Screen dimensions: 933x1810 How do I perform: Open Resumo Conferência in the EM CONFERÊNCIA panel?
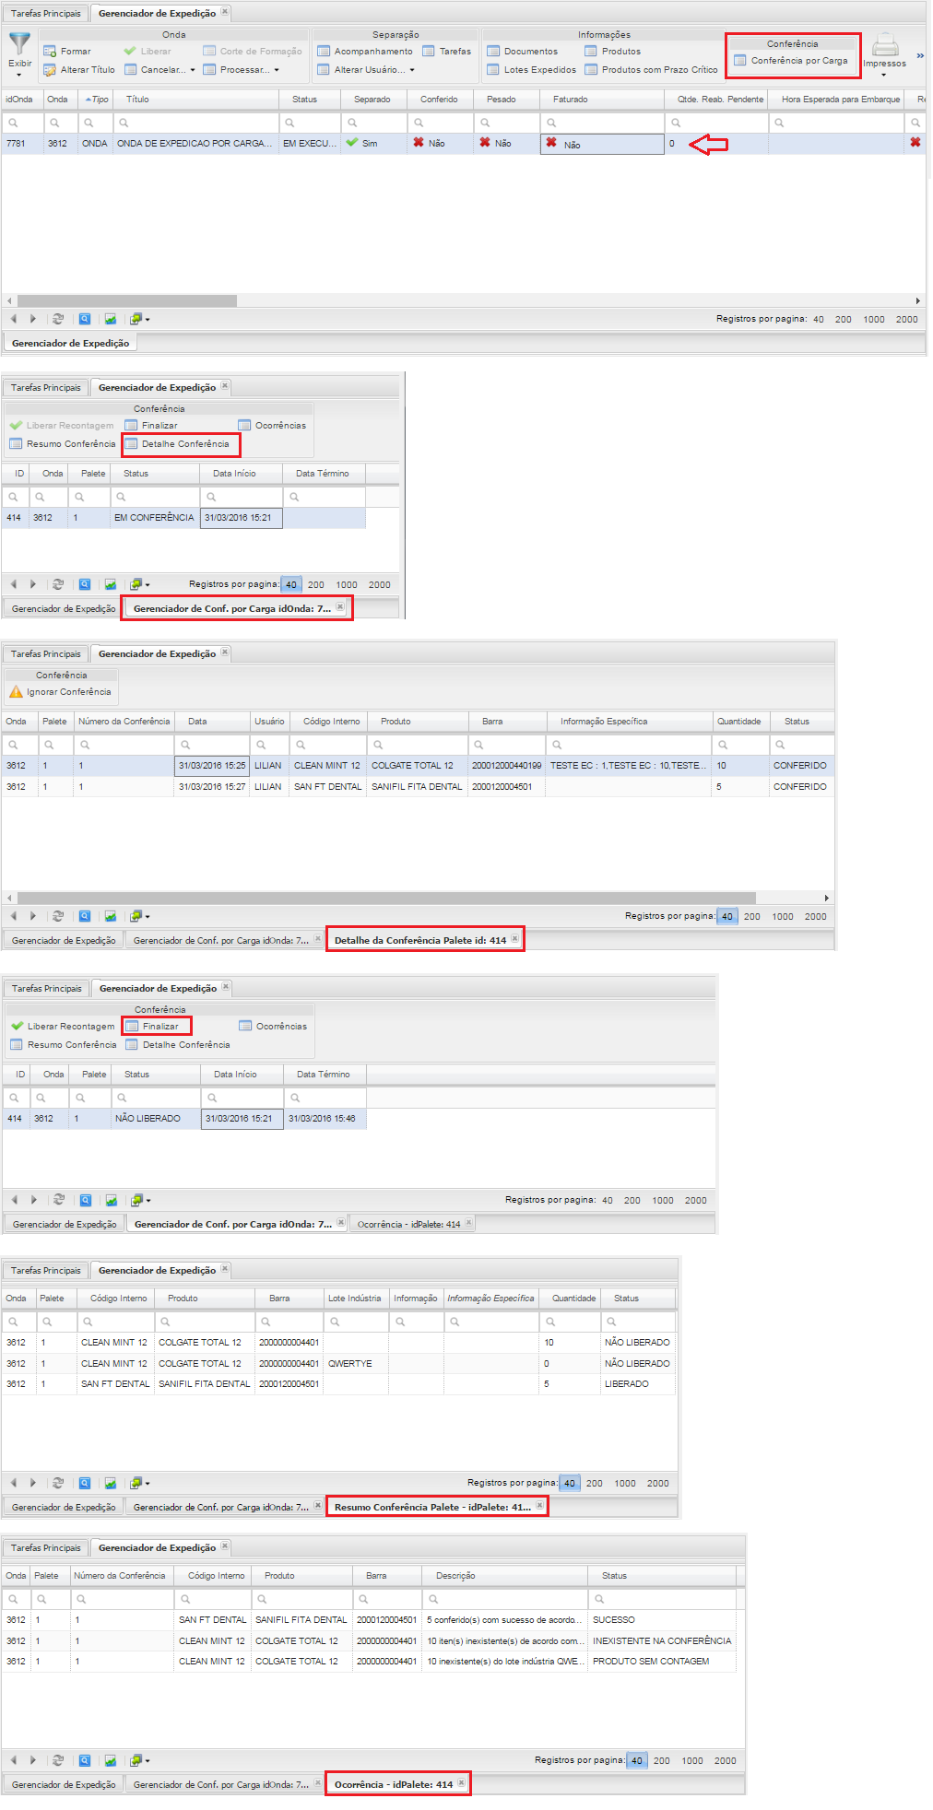tap(63, 444)
